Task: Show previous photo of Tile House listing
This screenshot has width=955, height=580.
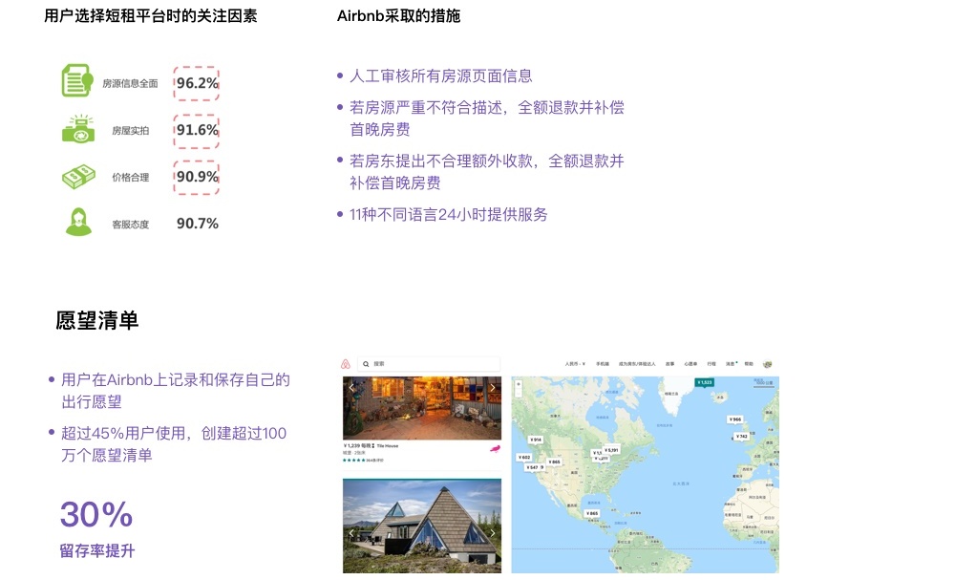Action: click(351, 388)
